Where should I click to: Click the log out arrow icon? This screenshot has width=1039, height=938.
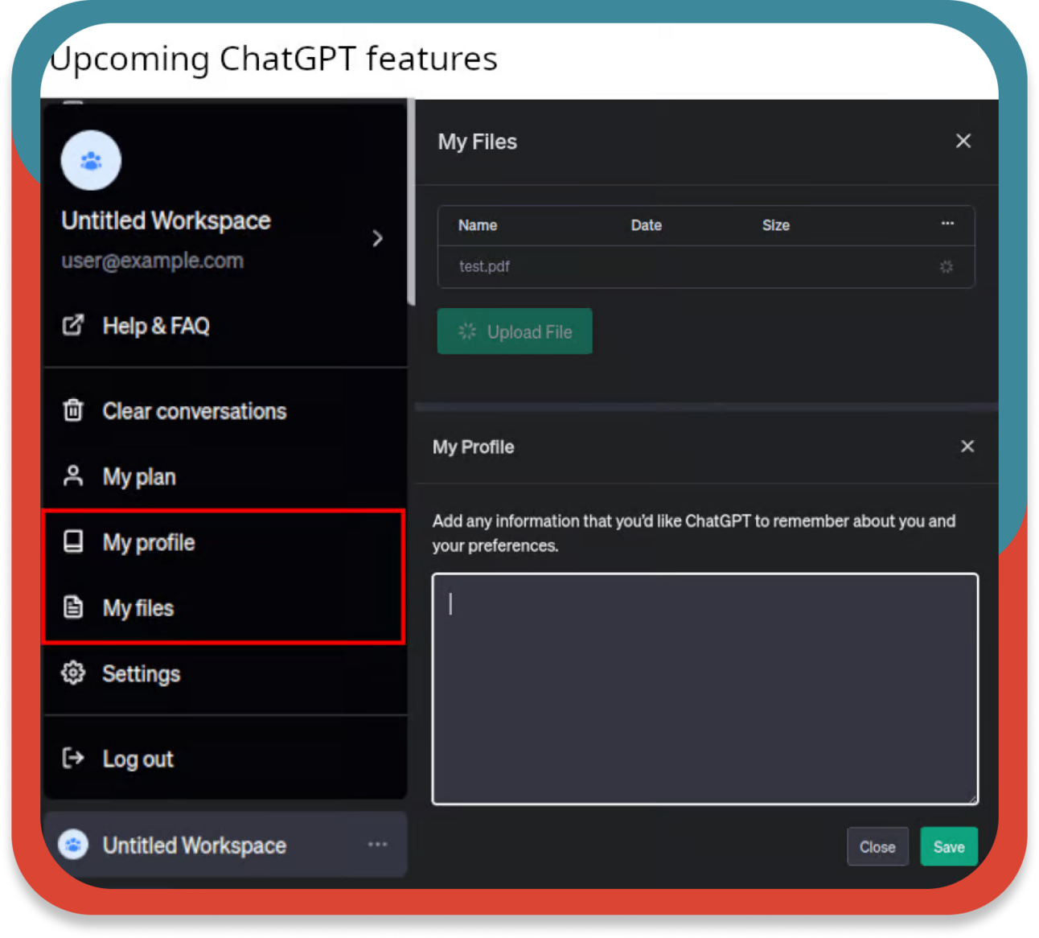pyautogui.click(x=73, y=758)
